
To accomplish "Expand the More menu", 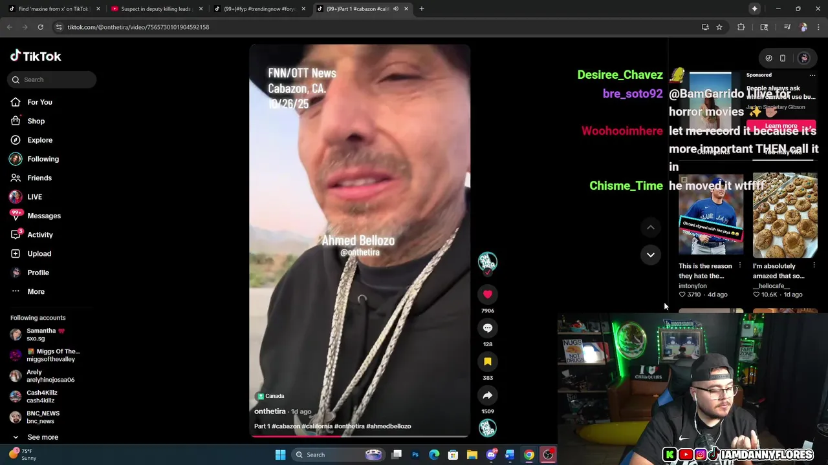I will pyautogui.click(x=28, y=291).
